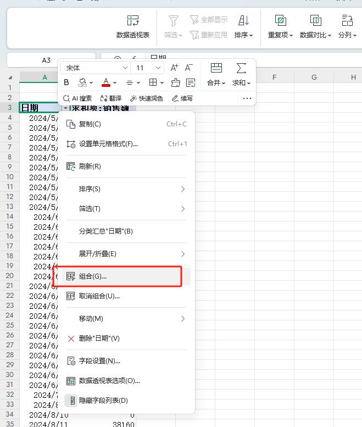Choose 设置单元格格式(F) menu item
362x427 pixels.
(x=126, y=144)
